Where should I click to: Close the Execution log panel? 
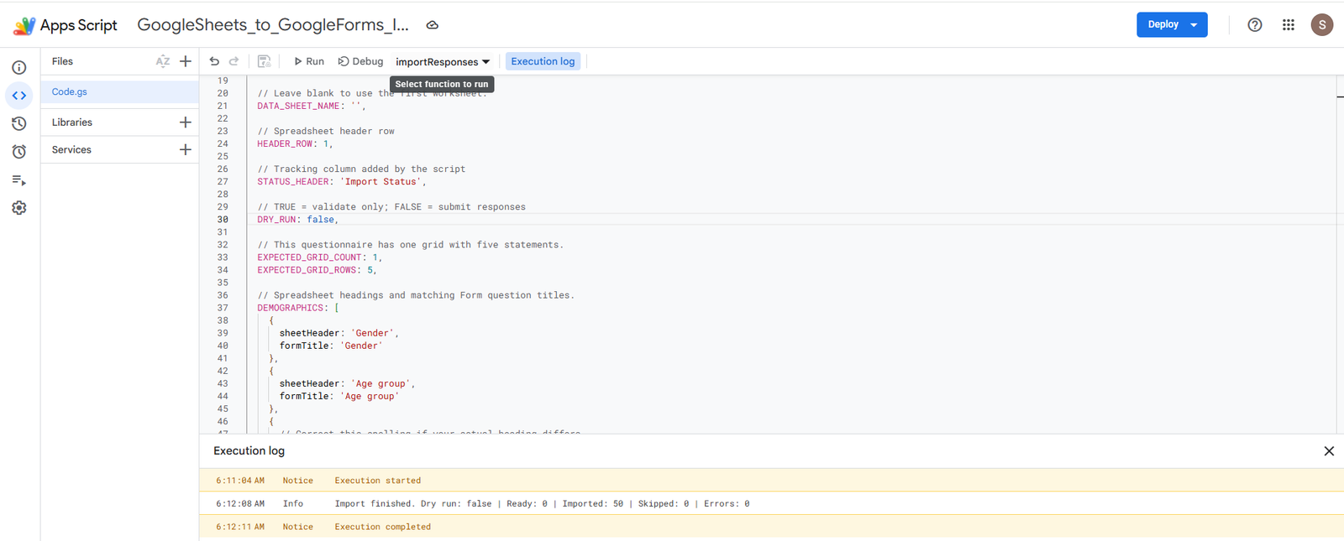click(1329, 451)
